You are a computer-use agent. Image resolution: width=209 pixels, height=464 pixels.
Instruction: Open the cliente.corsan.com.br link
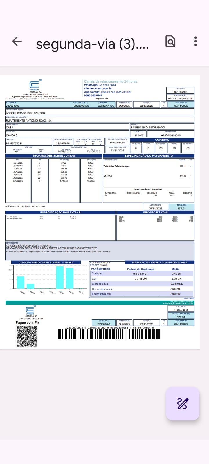(x=98, y=88)
